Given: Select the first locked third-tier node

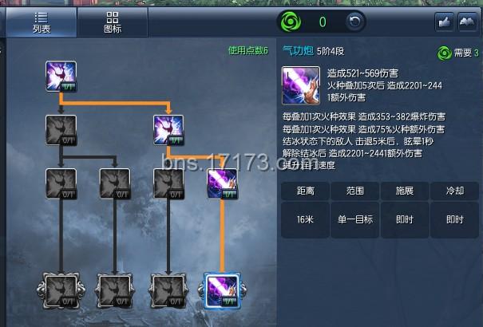Looking at the screenshot, I should point(61,183).
